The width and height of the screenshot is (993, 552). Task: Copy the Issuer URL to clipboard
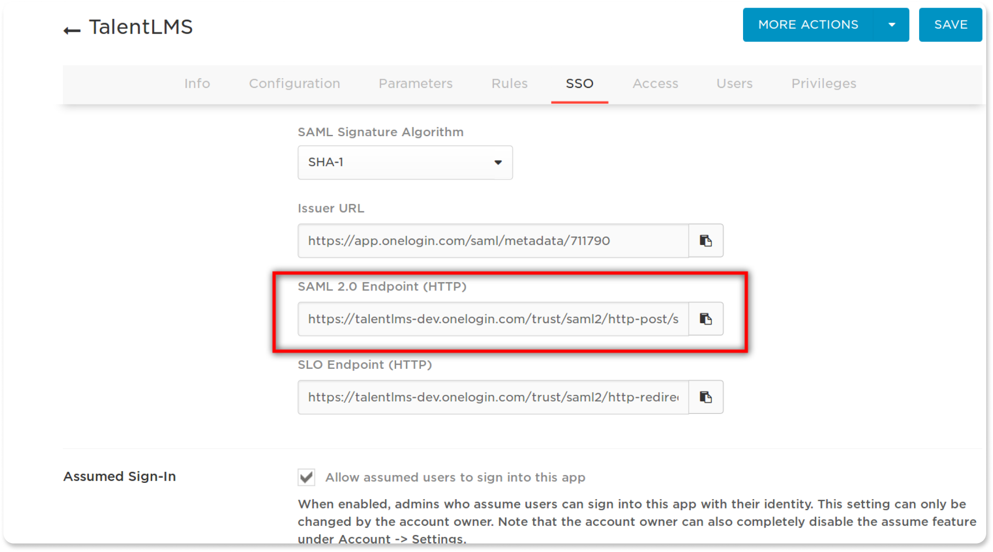706,241
